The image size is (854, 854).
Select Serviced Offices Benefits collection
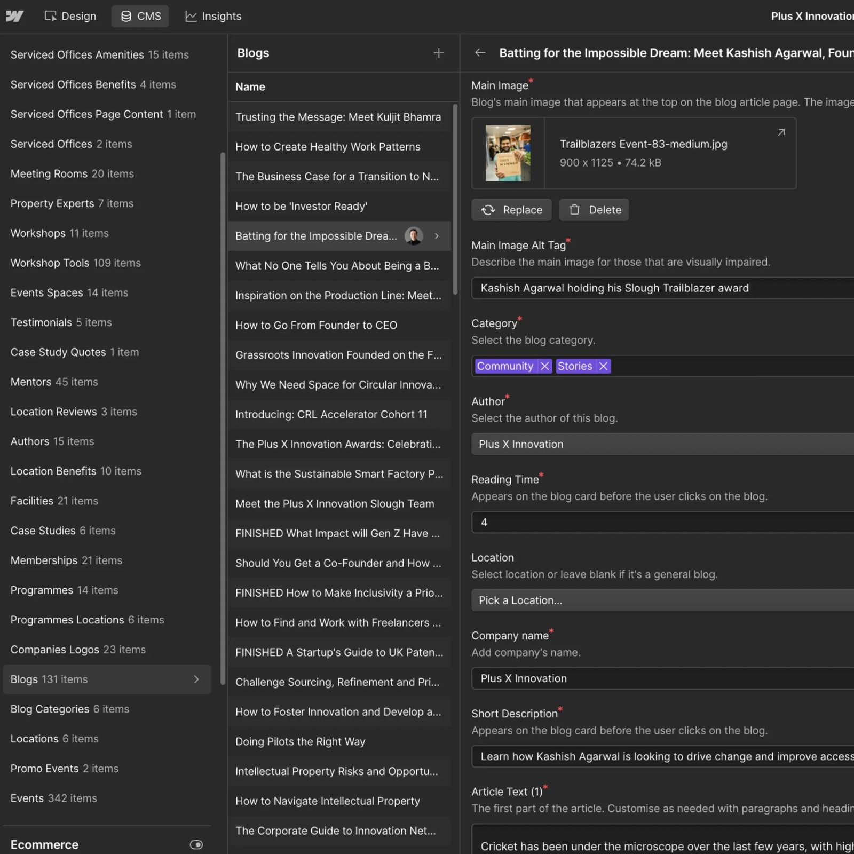pos(93,84)
